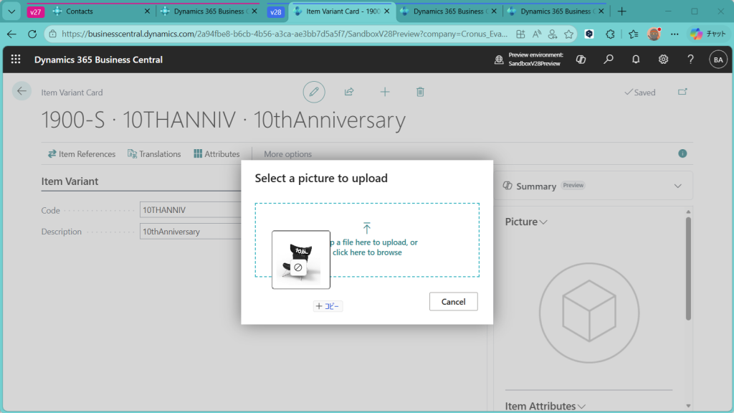This screenshot has height=413, width=734.
Task: Click the Copilot icon in header
Action: tap(581, 60)
